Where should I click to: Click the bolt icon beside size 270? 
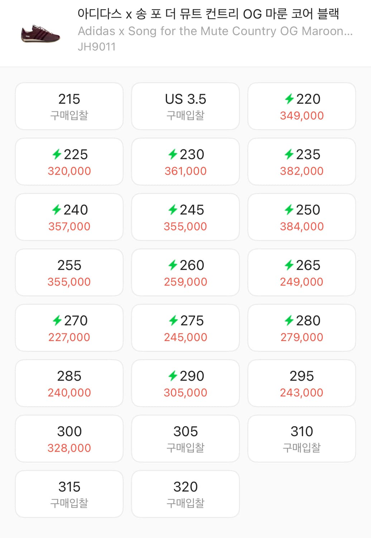pos(57,320)
